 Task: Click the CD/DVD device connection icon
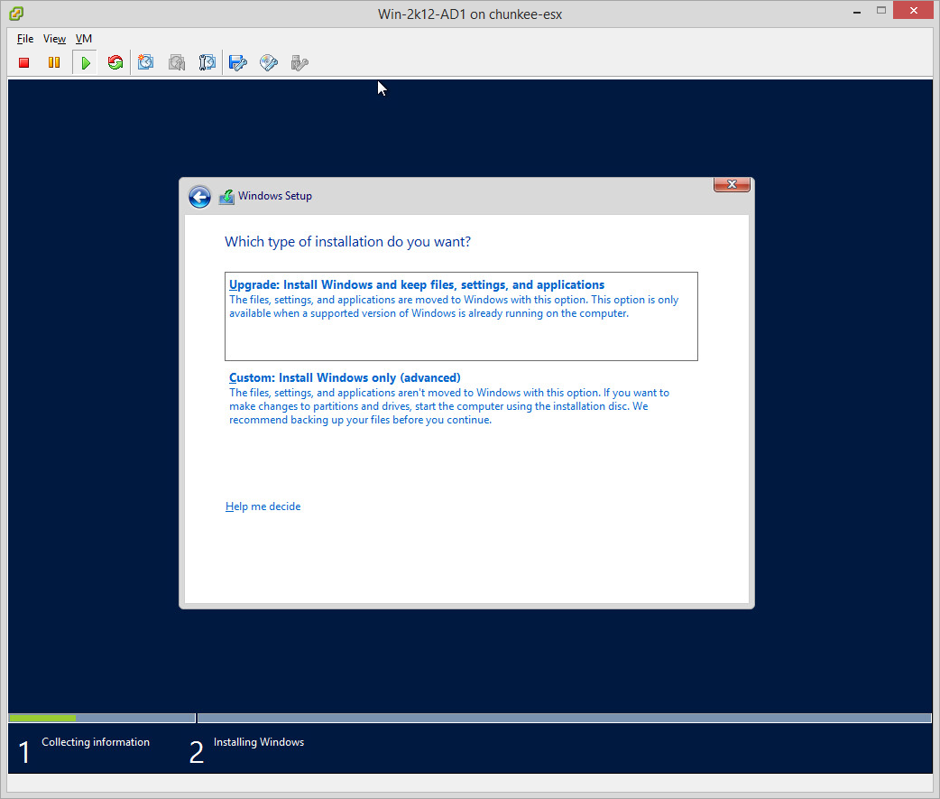pos(269,63)
